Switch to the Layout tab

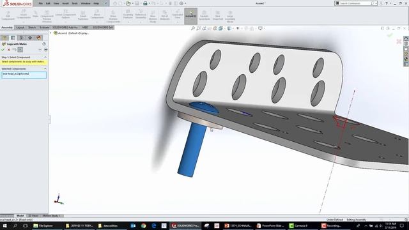tap(20, 27)
